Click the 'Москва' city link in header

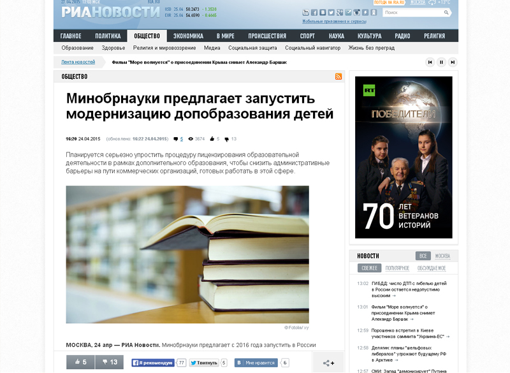tap(418, 3)
